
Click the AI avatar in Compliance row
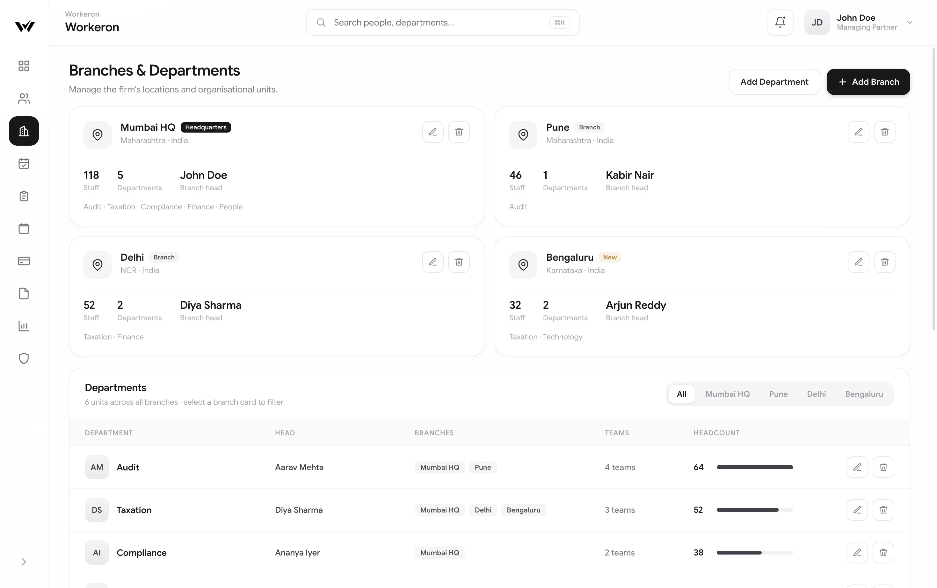[97, 553]
